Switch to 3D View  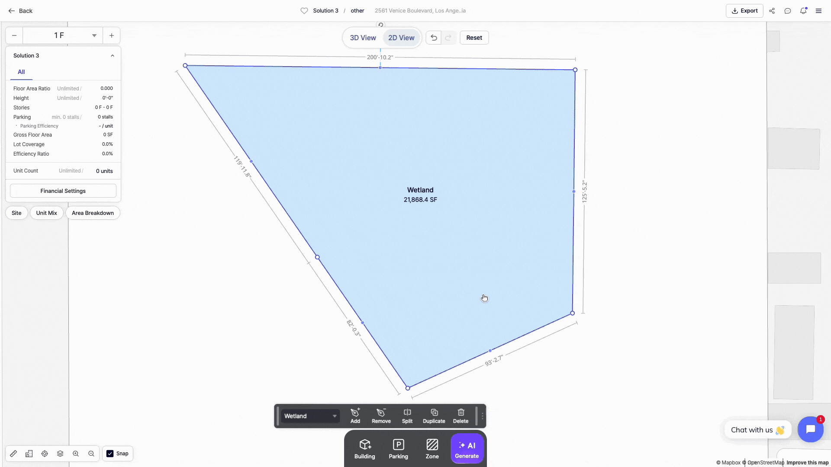[363, 38]
